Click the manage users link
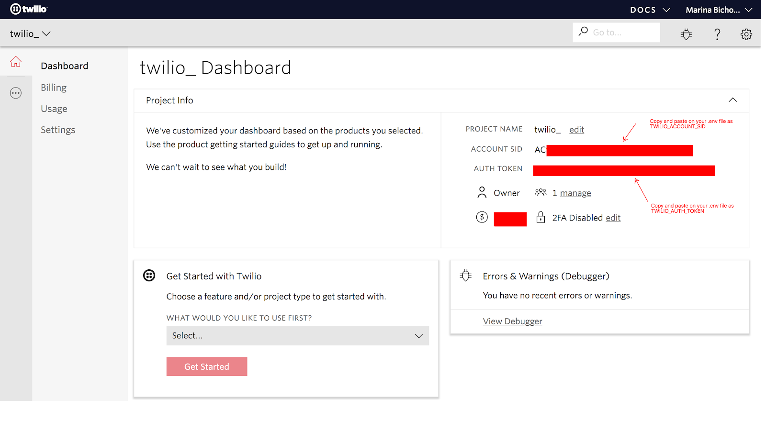766x432 pixels. click(x=575, y=193)
